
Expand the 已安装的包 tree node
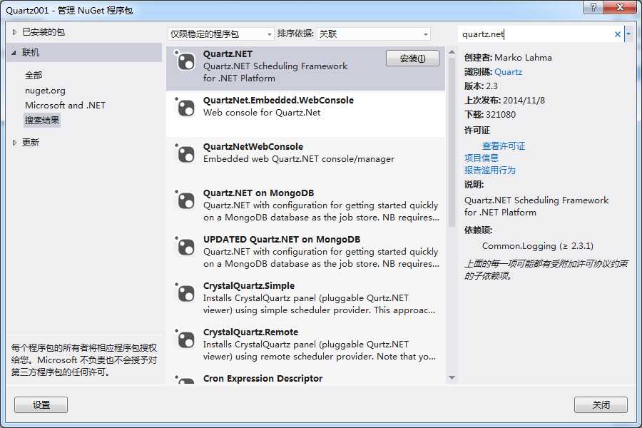coord(14,32)
